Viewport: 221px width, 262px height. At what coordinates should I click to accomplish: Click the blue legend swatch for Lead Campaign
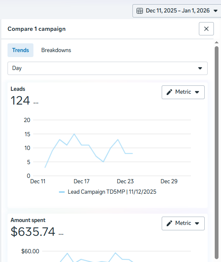click(62, 192)
